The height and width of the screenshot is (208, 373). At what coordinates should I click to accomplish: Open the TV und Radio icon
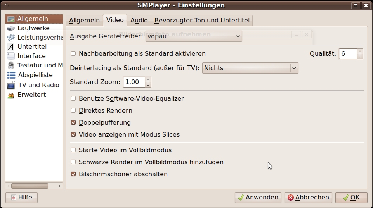[x=11, y=85]
